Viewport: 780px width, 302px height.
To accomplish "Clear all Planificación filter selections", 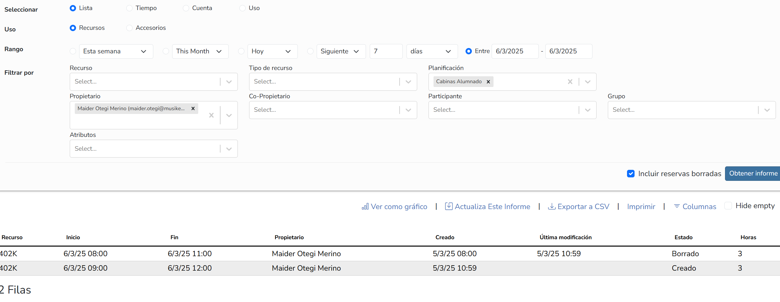I will pos(570,82).
